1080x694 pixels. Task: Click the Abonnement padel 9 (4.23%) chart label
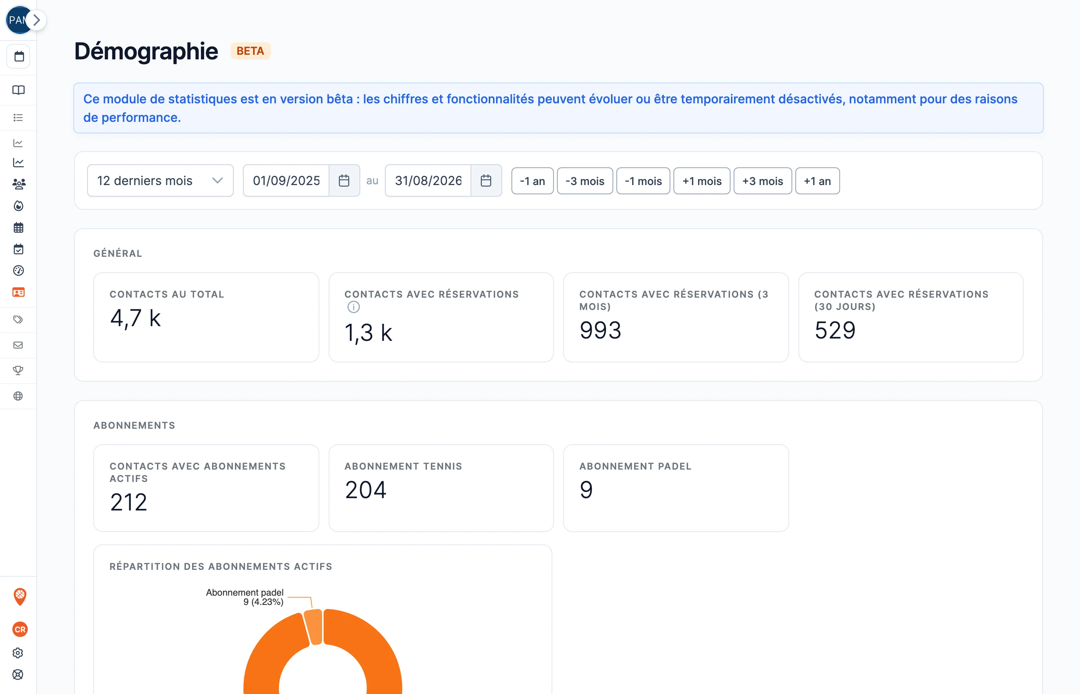(245, 597)
